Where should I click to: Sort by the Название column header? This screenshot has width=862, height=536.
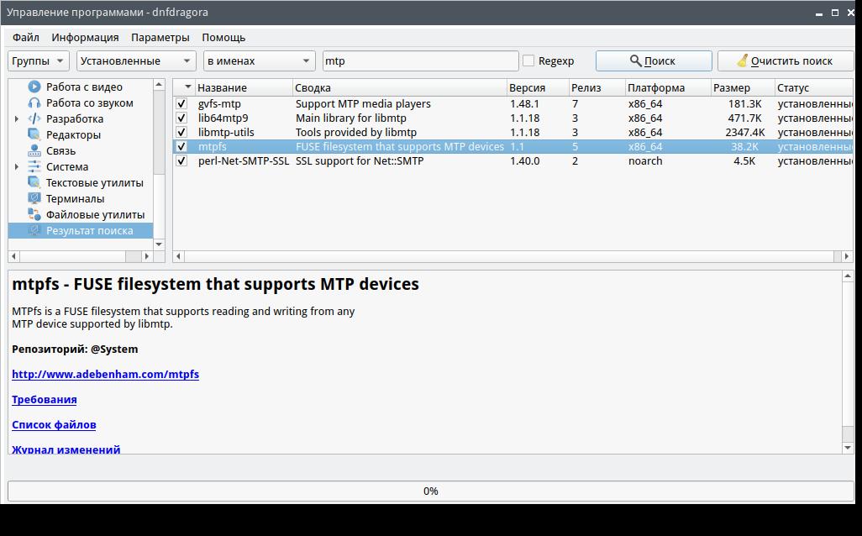coord(244,87)
